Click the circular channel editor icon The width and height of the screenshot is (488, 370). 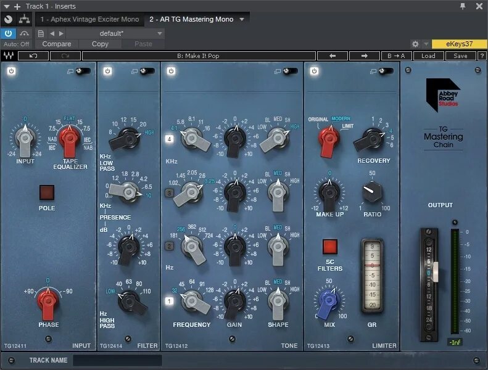tap(9, 19)
